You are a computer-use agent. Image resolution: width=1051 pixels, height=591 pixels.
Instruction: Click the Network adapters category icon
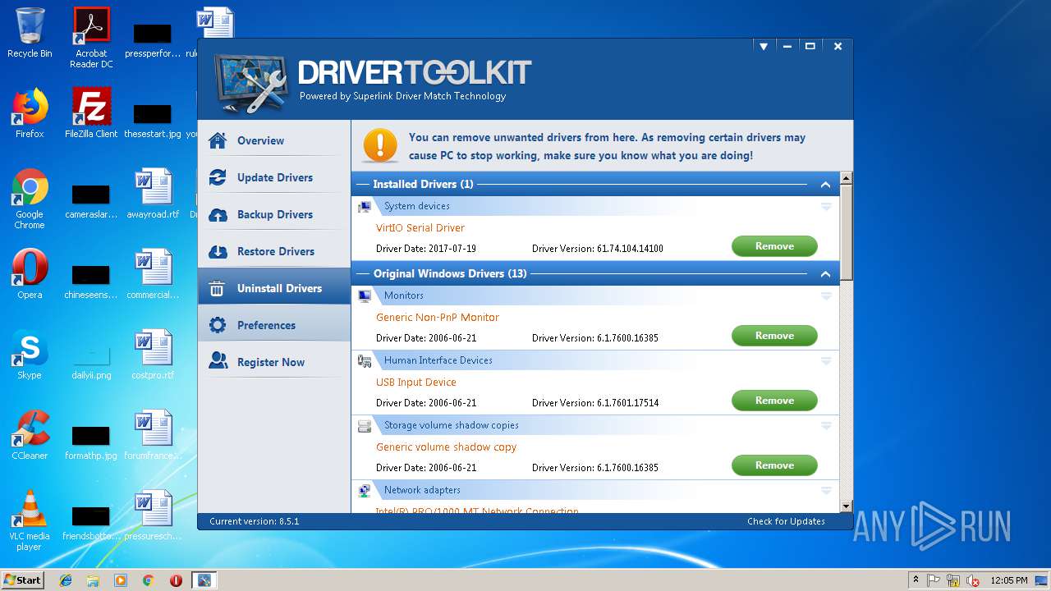click(x=365, y=490)
